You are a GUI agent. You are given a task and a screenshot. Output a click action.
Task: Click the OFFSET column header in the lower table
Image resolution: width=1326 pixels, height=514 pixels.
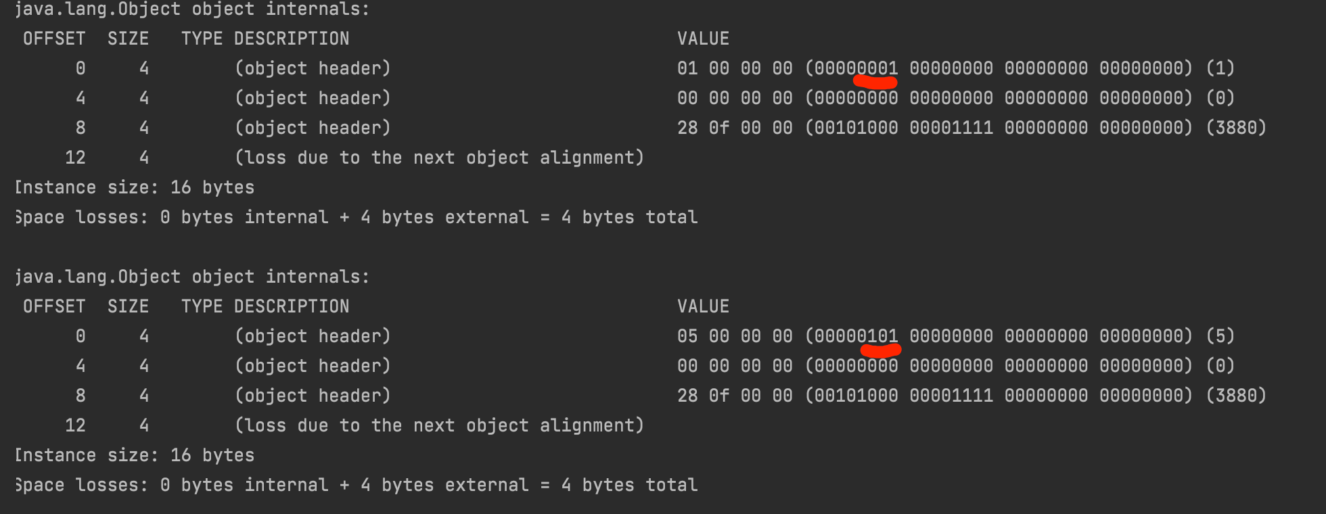pos(54,306)
